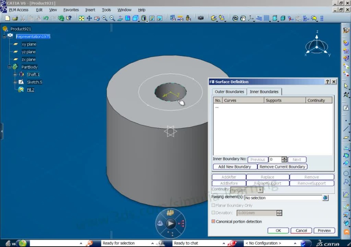This screenshot has width=351, height=247.
Task: Click the Zoom In magnifier icon
Action: tap(105, 18)
